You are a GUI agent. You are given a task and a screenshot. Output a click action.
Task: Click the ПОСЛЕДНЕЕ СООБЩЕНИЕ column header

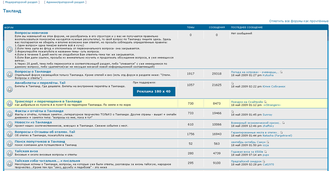click(247, 27)
